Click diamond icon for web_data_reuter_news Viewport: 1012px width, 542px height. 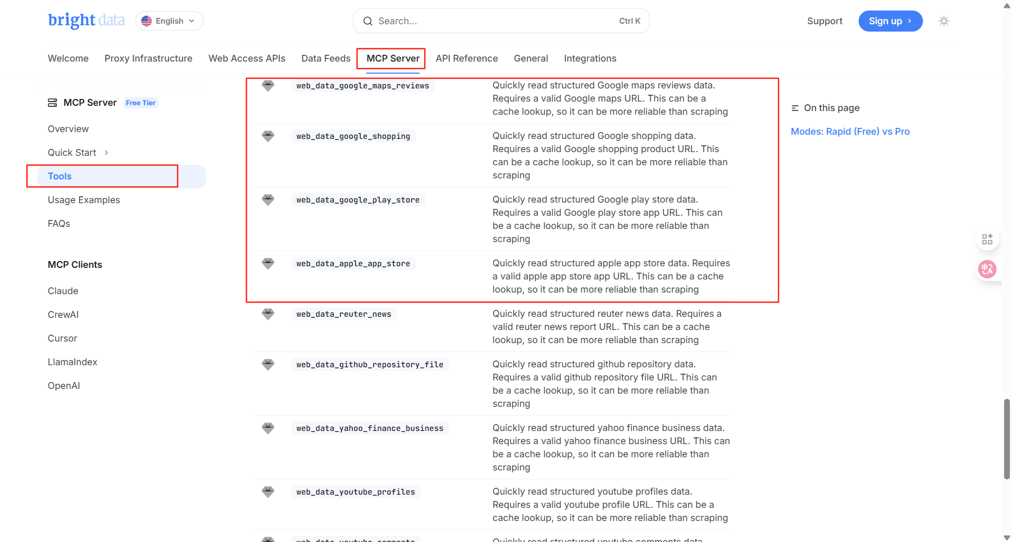pos(268,314)
